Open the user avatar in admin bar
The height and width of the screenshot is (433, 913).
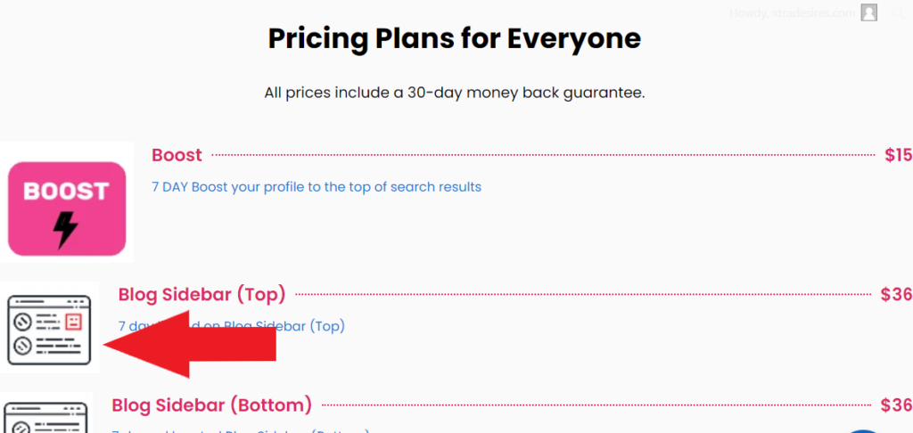click(869, 12)
